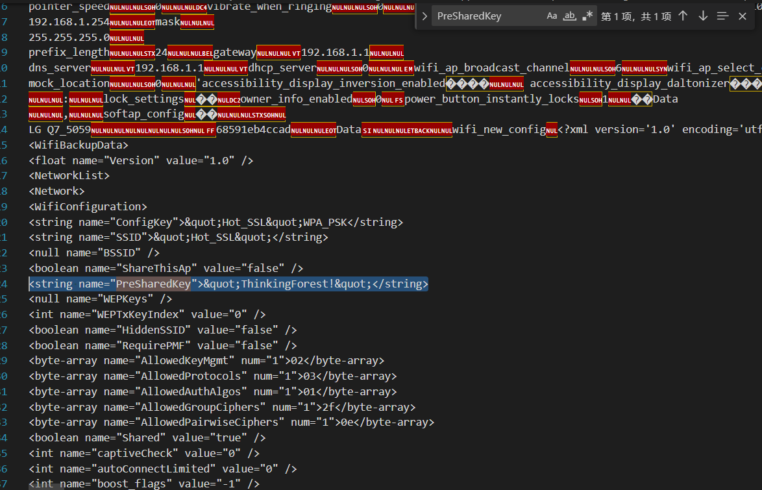Screen dimensions: 762x490
Task: Click the ConfigKey string line
Action: (x=215, y=222)
